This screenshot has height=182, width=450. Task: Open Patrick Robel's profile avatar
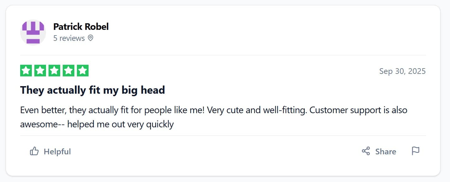coord(33,32)
